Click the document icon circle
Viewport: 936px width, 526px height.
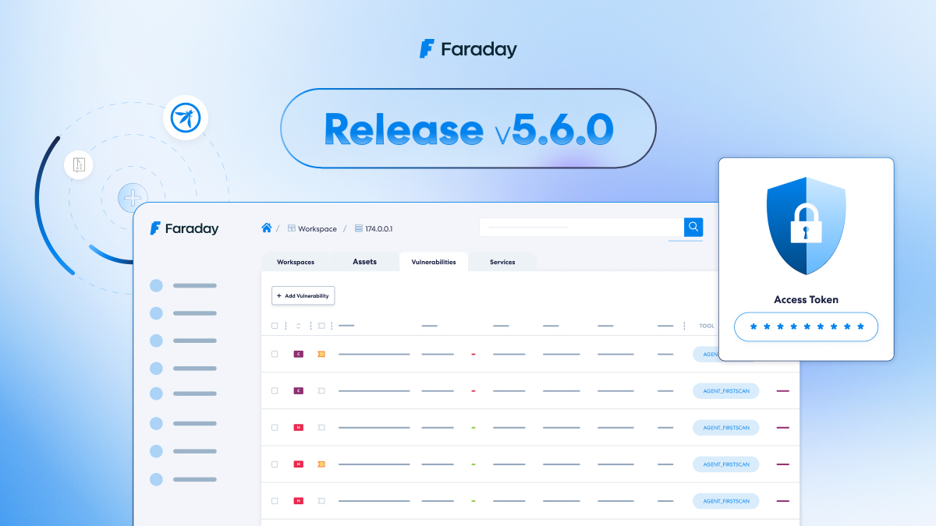click(x=78, y=164)
